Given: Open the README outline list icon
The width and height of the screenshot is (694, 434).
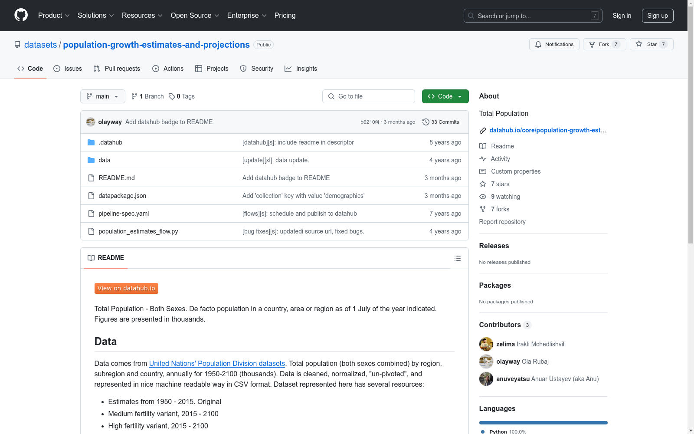Looking at the screenshot, I should [x=457, y=258].
